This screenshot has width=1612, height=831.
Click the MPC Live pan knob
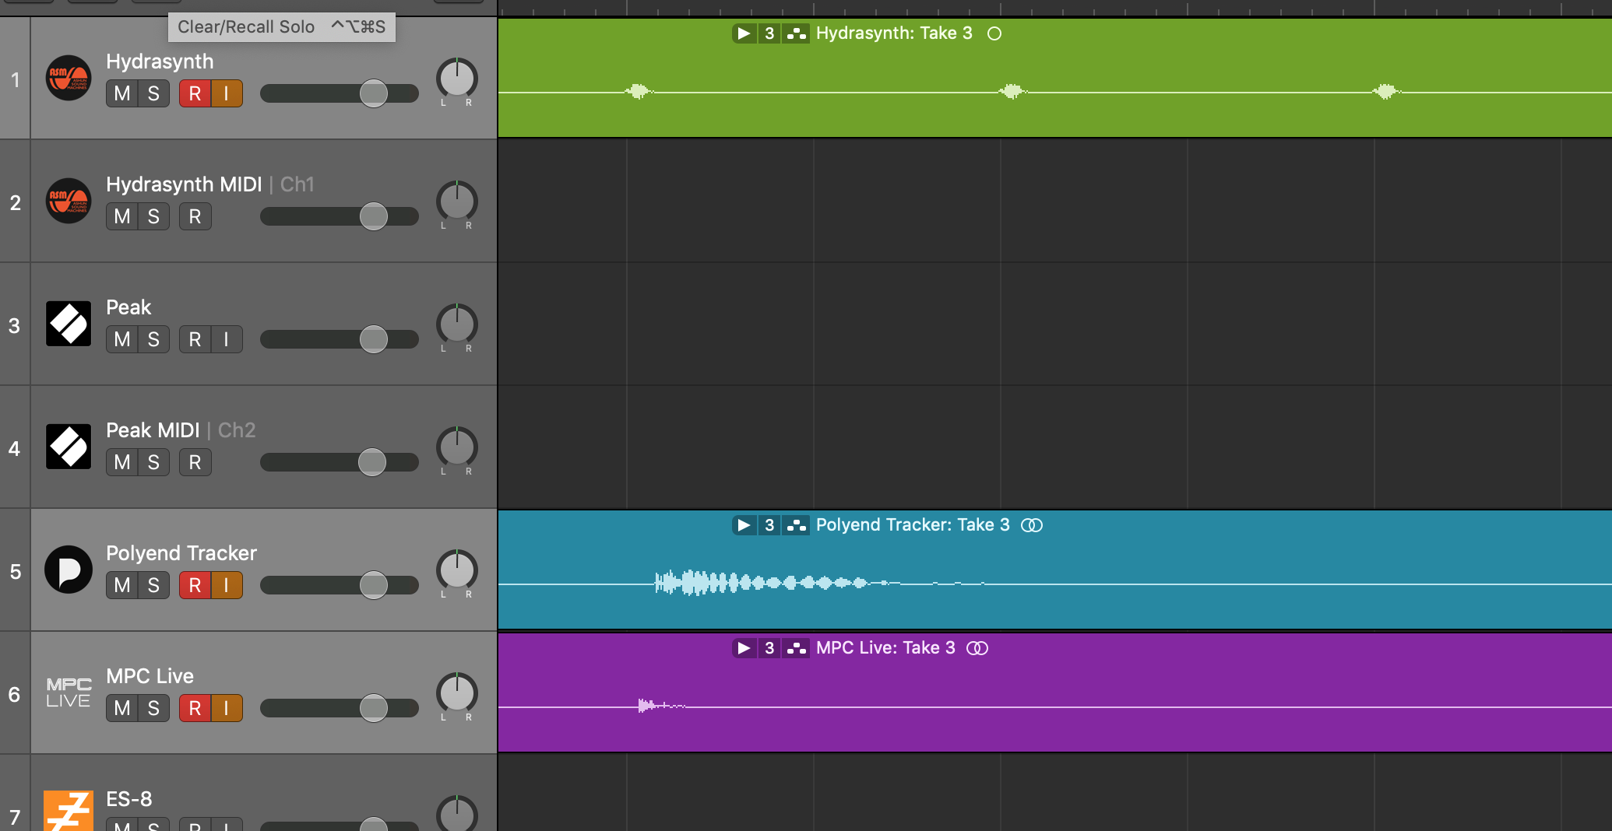point(457,693)
